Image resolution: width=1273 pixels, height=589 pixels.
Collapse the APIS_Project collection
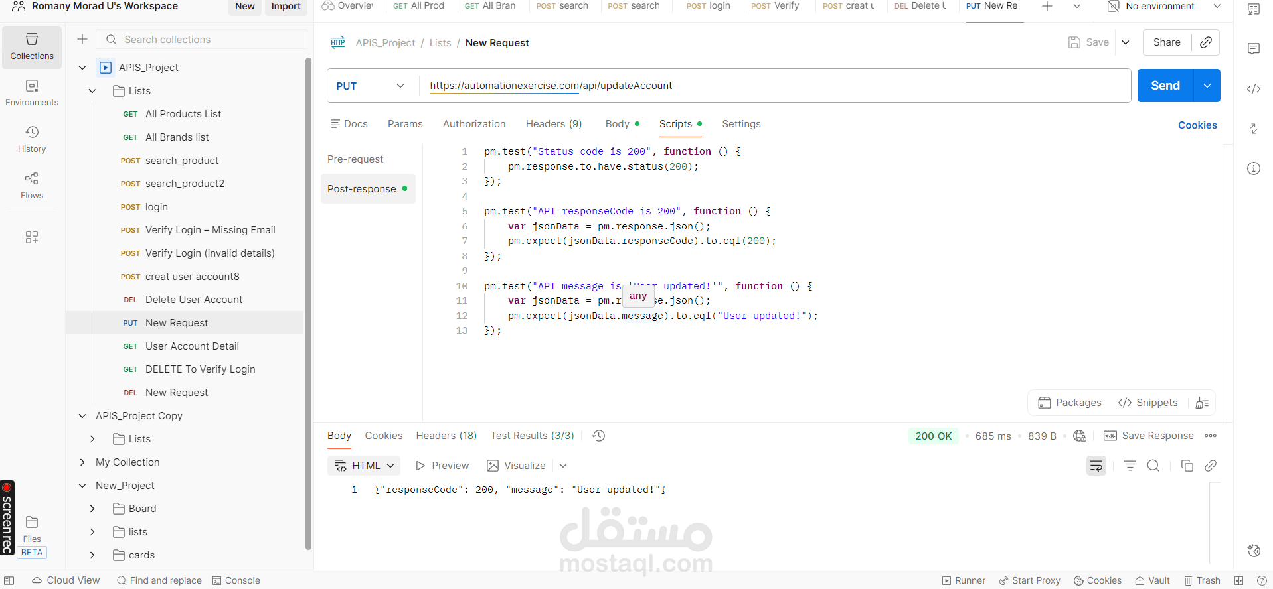[x=82, y=68]
